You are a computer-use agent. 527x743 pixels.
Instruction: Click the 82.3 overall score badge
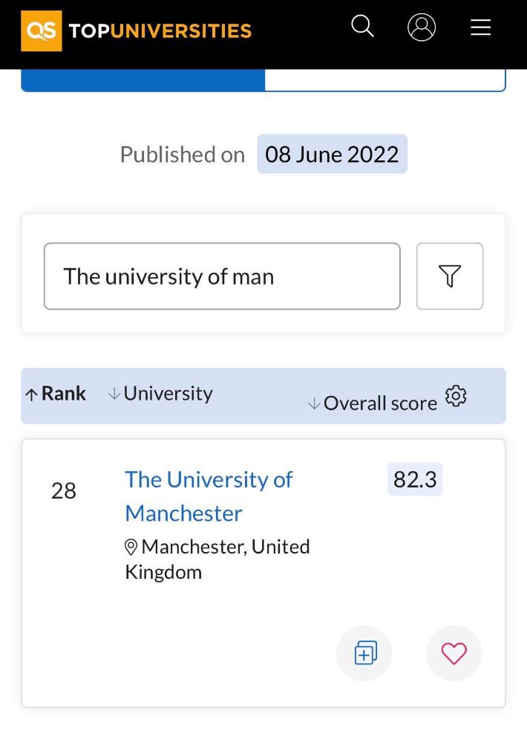[x=414, y=479]
